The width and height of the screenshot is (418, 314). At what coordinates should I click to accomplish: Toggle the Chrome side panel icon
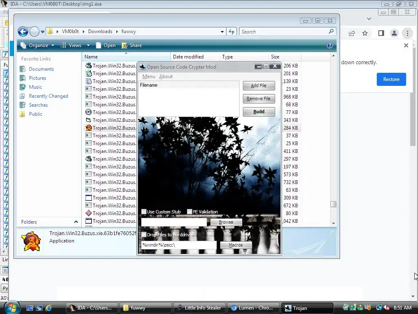pos(381,33)
